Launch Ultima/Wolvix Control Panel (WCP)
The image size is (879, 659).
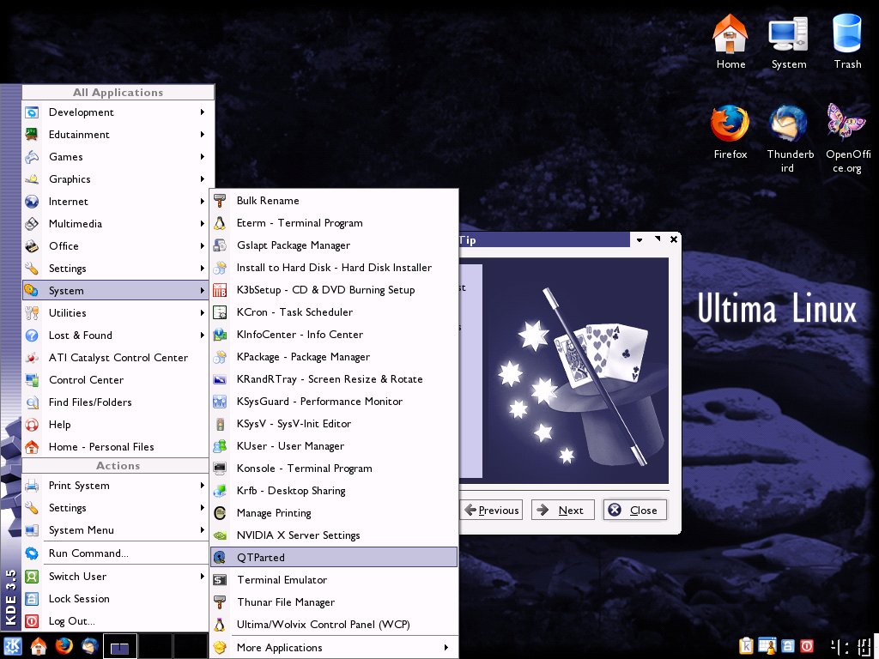(334, 625)
